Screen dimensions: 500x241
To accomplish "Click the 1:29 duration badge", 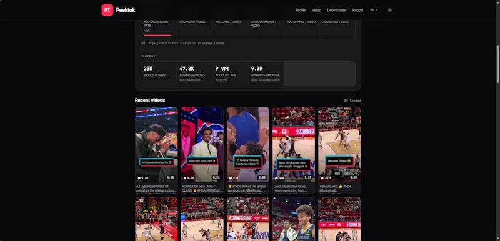I will point(308,178).
